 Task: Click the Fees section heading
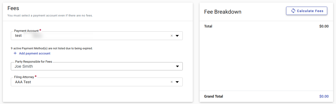13,8
